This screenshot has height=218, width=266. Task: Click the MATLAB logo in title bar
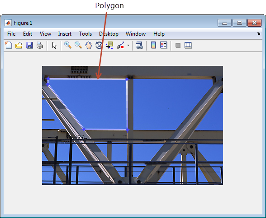pyautogui.click(x=8, y=23)
